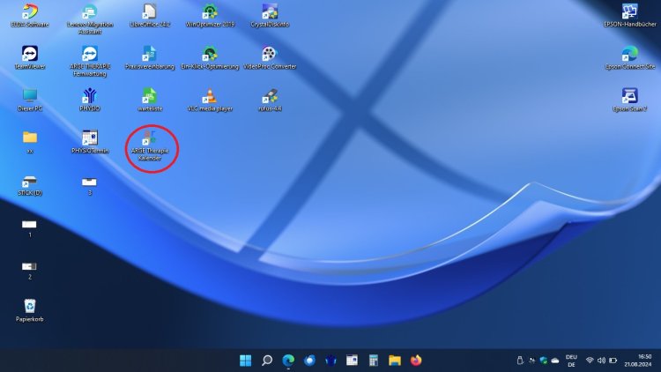
Task: Launch Microsoft Edge from the taskbar
Action: (x=288, y=361)
